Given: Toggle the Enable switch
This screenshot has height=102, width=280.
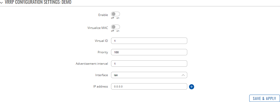Looking at the screenshot, I should point(115,14).
